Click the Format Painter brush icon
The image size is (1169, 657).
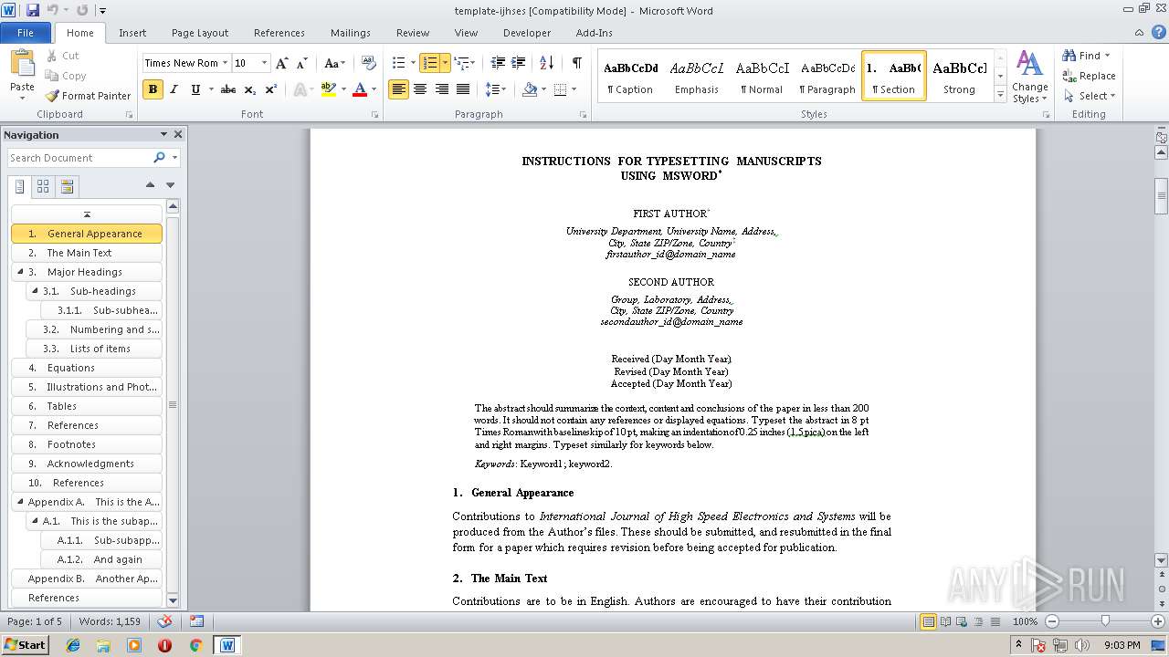52,96
